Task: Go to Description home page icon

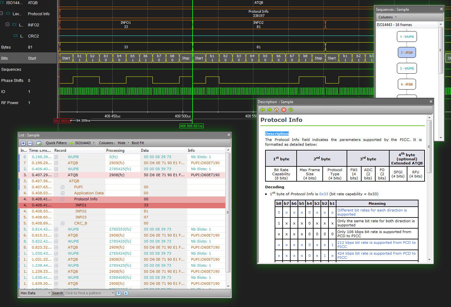Action: [277, 110]
